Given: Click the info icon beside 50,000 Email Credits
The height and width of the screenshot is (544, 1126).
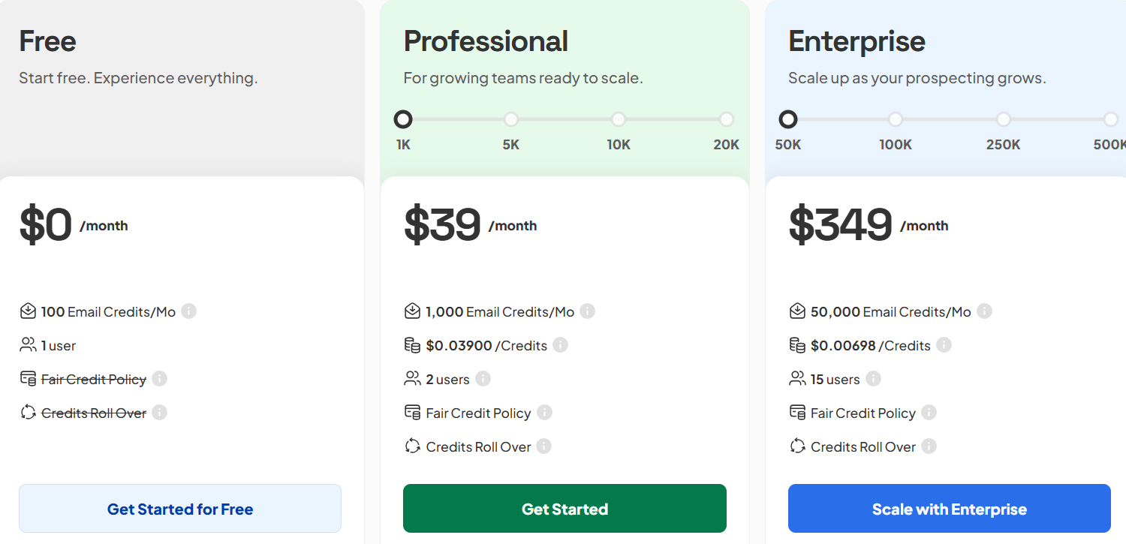Looking at the screenshot, I should click(x=983, y=311).
